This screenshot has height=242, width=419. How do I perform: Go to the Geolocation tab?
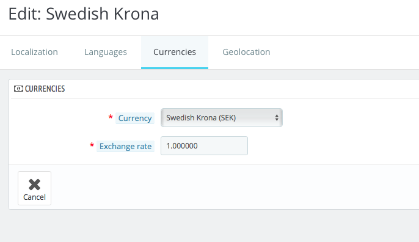pyautogui.click(x=246, y=52)
